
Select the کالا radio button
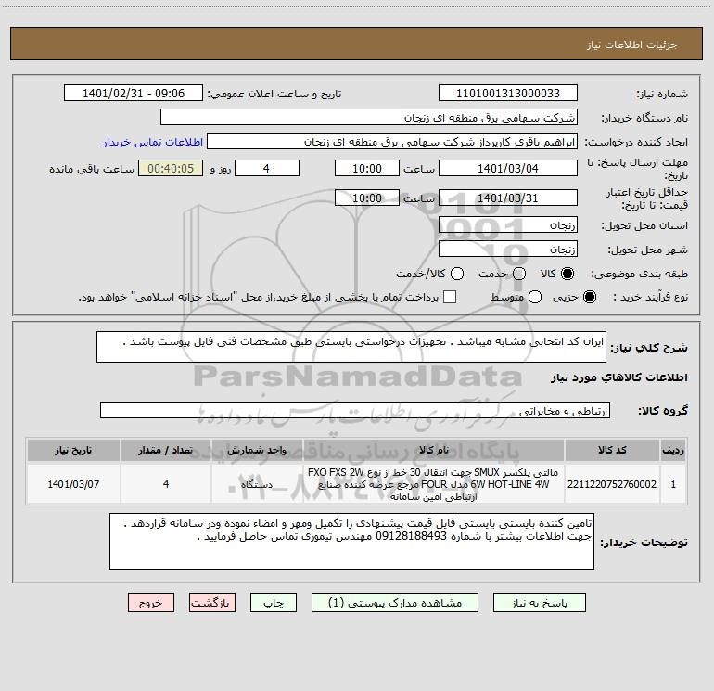point(567,274)
